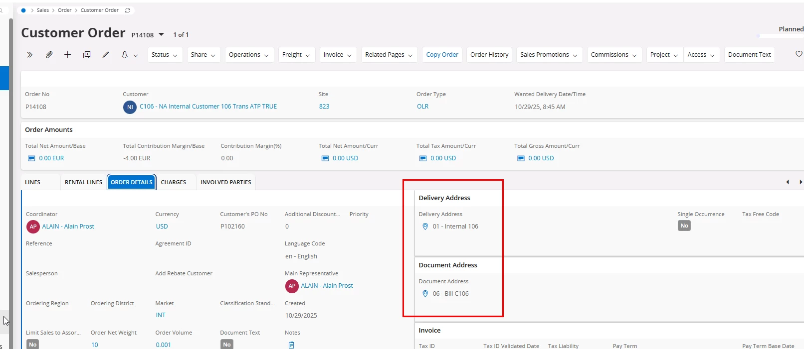Click the notification bell icon

pos(125,55)
